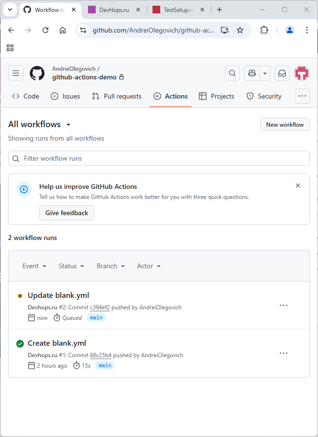This screenshot has height=437, width=318.
Task: Open the Branch filter dropdown
Action: (x=110, y=266)
